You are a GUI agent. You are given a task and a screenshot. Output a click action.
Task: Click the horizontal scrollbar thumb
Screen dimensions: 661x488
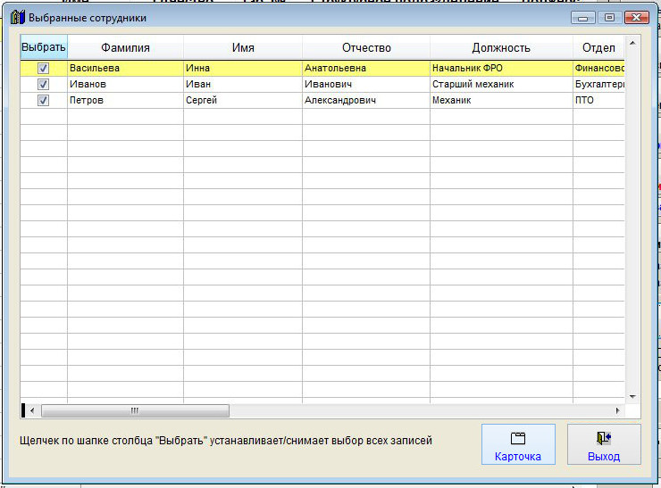[x=134, y=411]
